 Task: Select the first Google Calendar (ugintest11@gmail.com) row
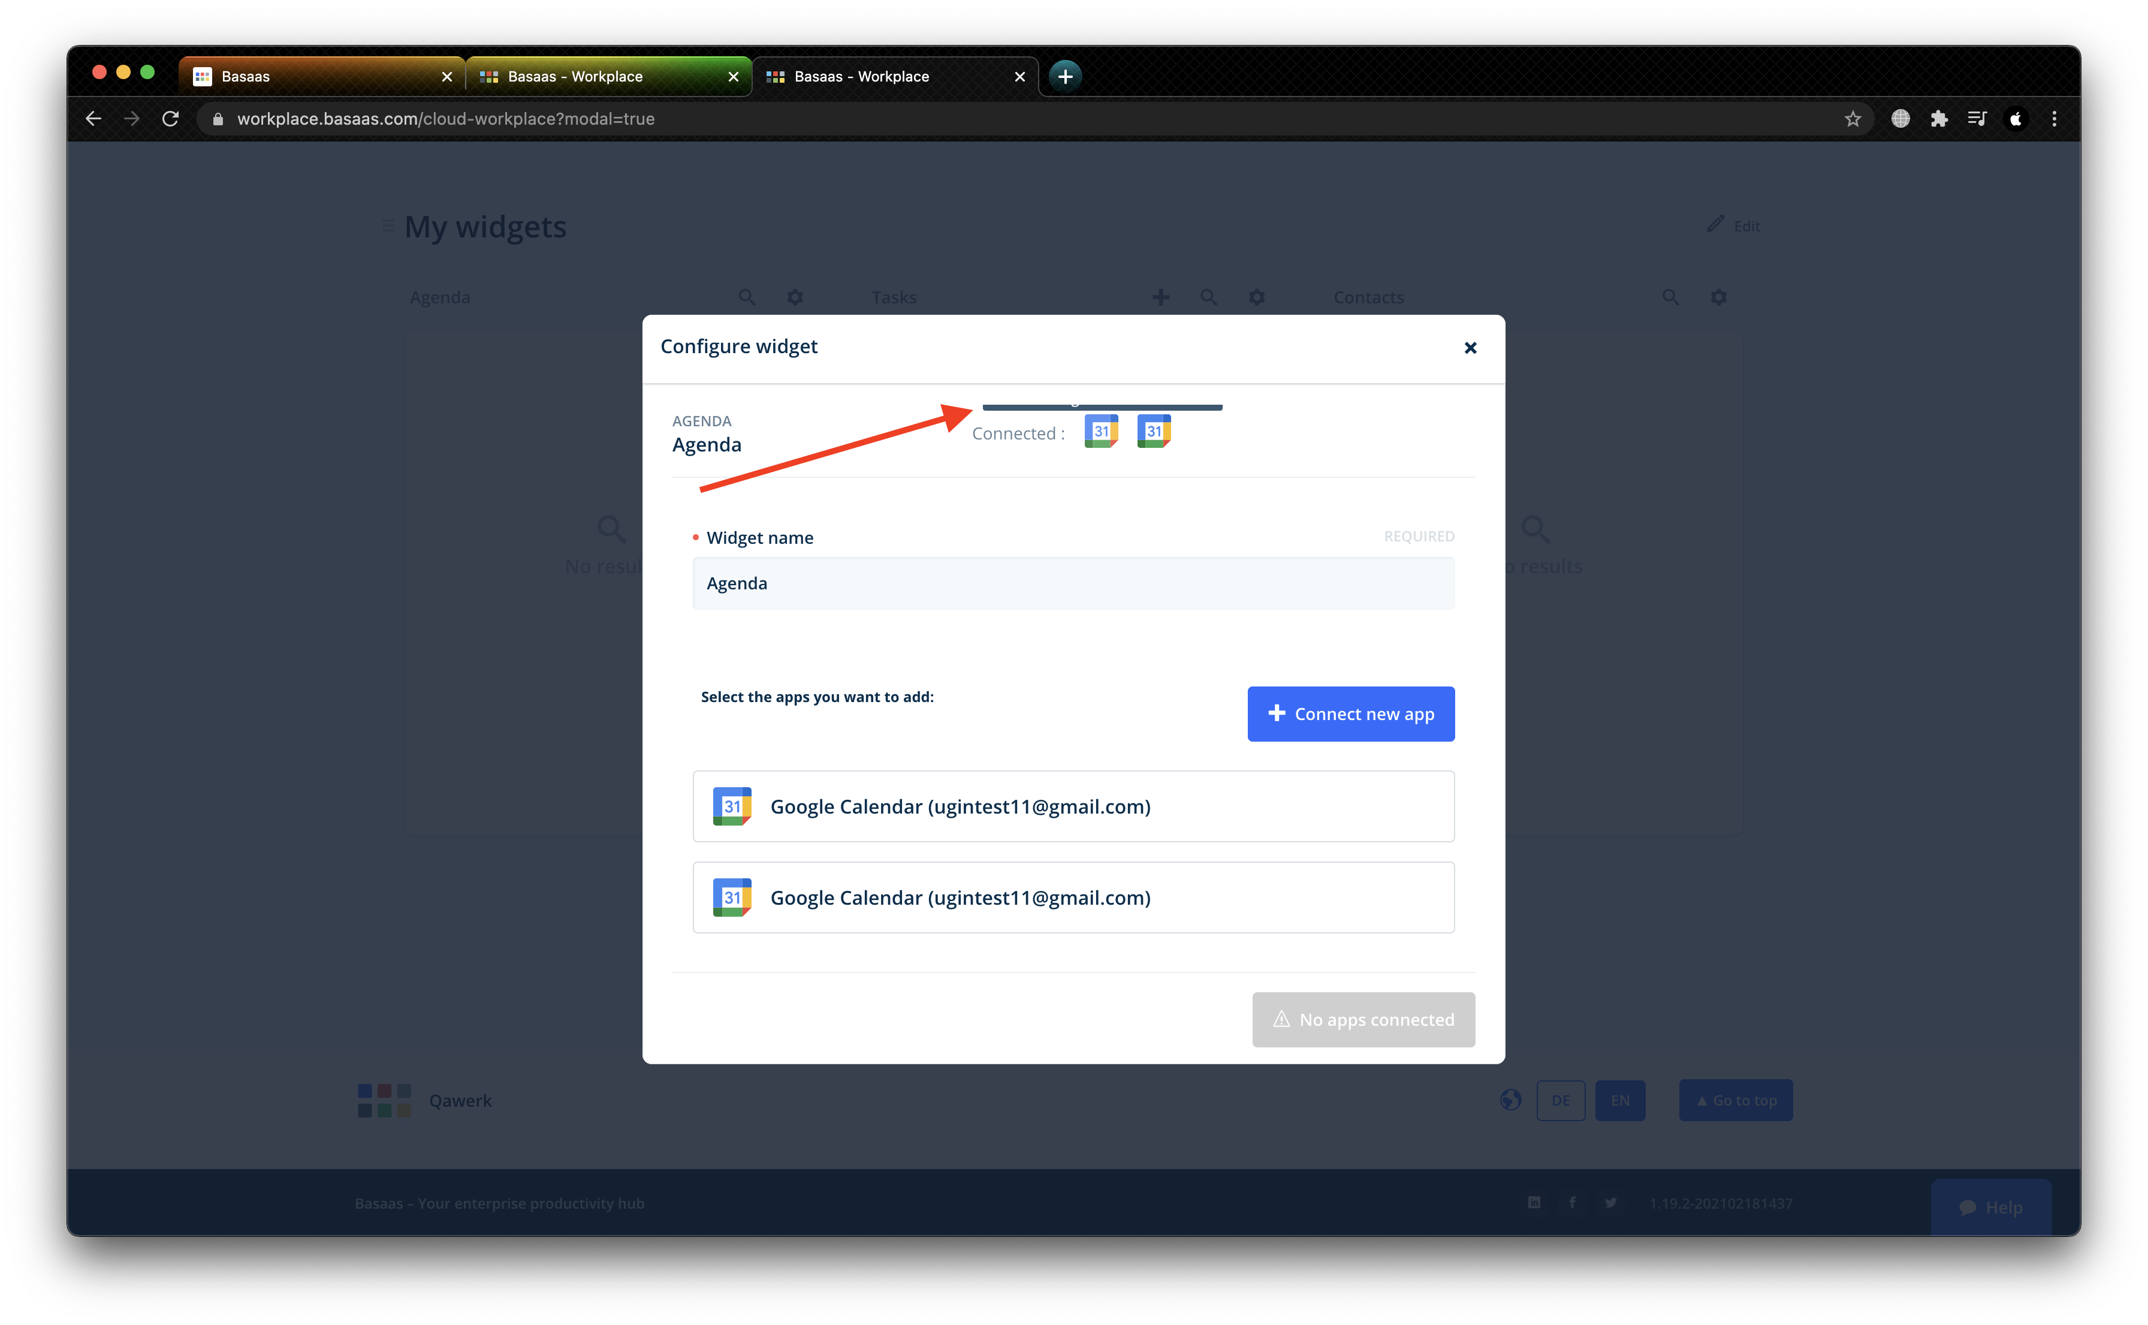point(1073,806)
